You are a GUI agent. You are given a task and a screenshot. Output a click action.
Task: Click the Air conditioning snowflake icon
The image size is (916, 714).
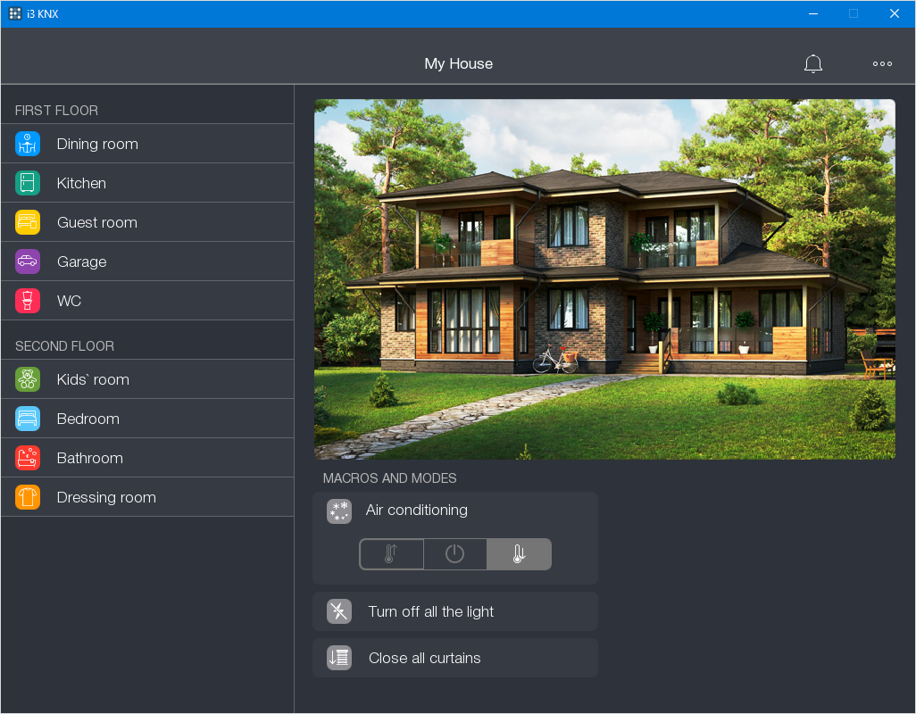point(338,511)
